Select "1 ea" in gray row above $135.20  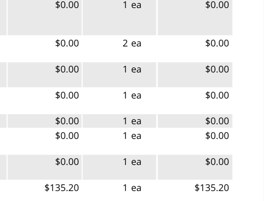coord(132,162)
